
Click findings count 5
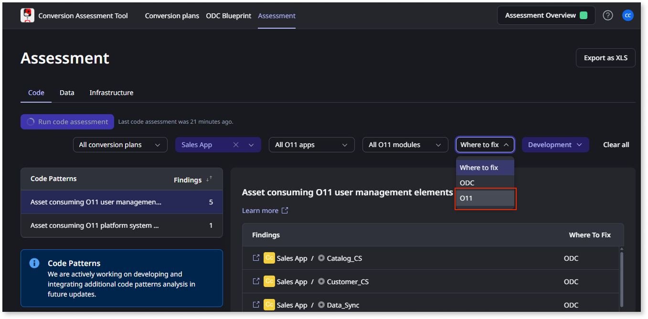pos(211,202)
